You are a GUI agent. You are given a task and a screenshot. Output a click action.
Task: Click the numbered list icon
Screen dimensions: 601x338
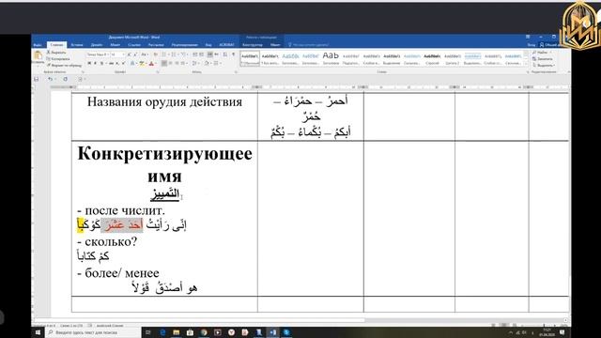point(174,54)
